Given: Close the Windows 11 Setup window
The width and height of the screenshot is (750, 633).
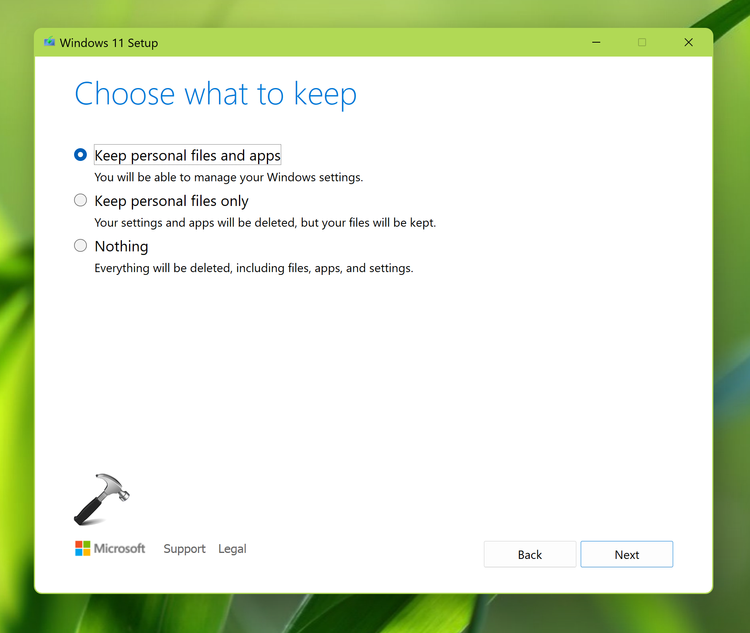Looking at the screenshot, I should click(688, 42).
